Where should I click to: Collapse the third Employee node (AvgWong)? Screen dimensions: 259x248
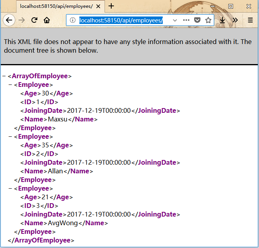coord(10,189)
